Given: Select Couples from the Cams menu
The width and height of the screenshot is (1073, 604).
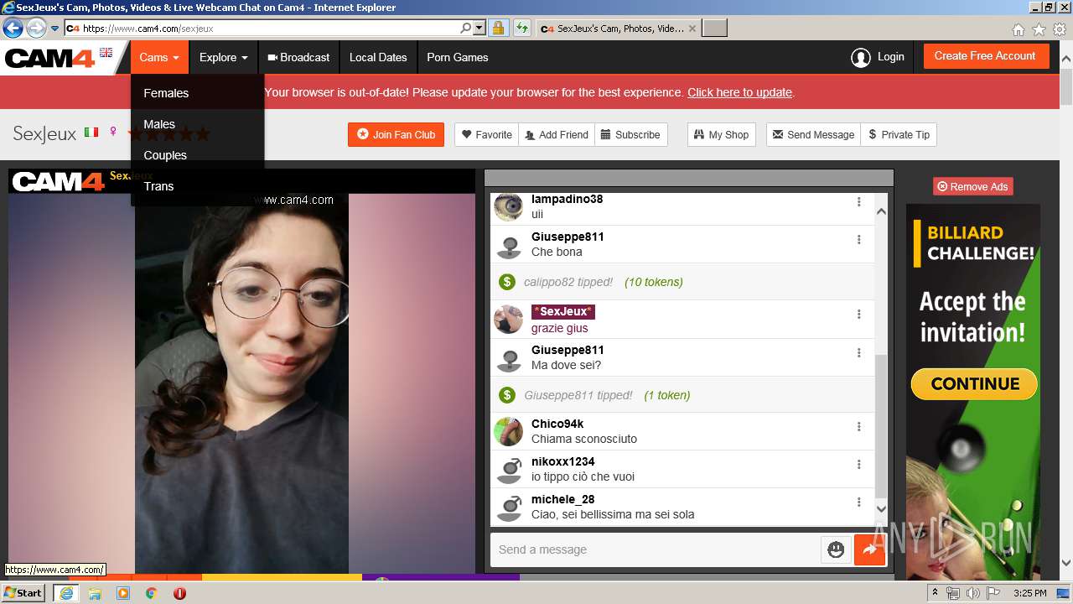Looking at the screenshot, I should coord(165,155).
